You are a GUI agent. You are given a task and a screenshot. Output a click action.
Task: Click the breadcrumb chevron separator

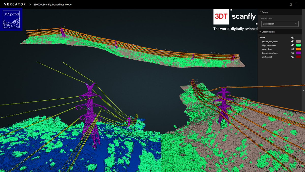30,5
